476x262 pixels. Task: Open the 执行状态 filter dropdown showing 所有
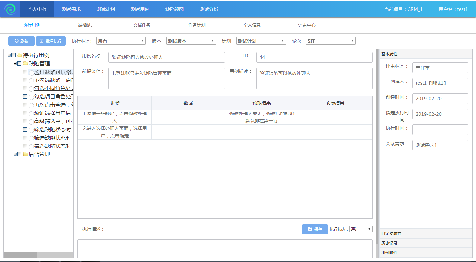coord(121,41)
